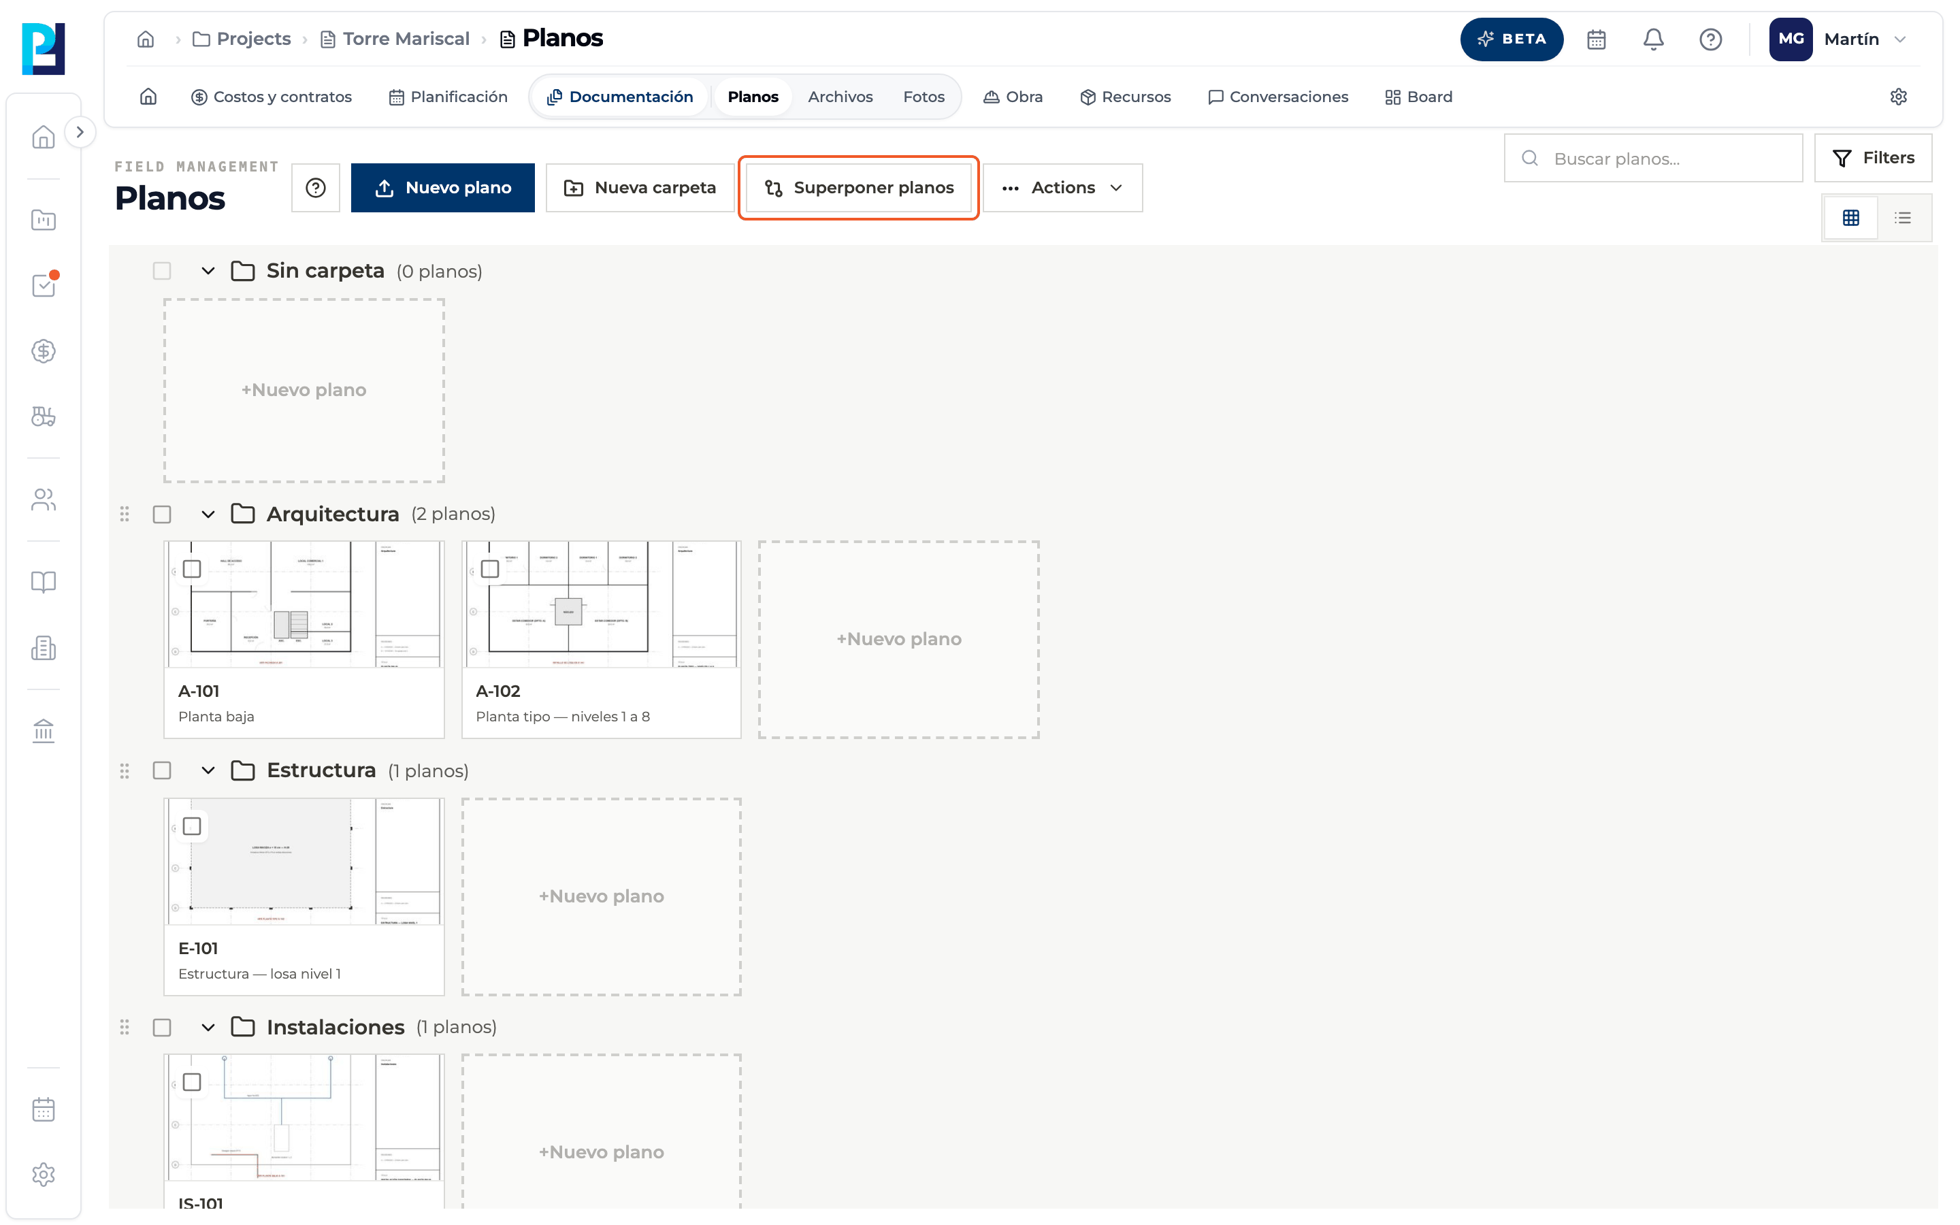This screenshot has height=1225, width=1960.
Task: Open the tasks checklist sidebar icon
Action: pos(44,284)
